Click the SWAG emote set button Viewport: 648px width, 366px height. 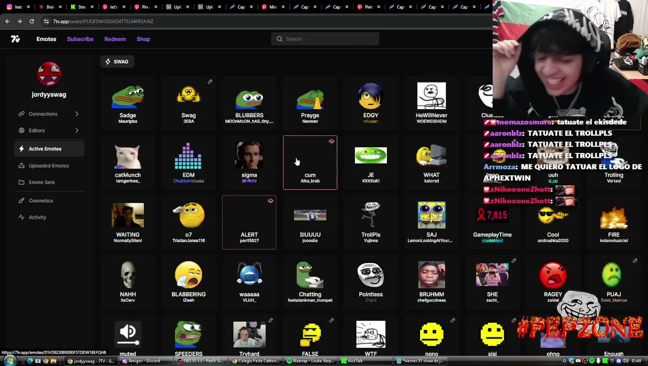pyautogui.click(x=117, y=62)
